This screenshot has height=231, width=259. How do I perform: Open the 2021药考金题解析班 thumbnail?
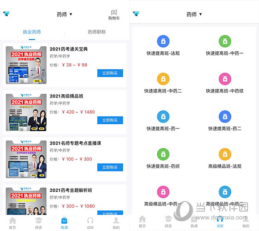[26, 201]
